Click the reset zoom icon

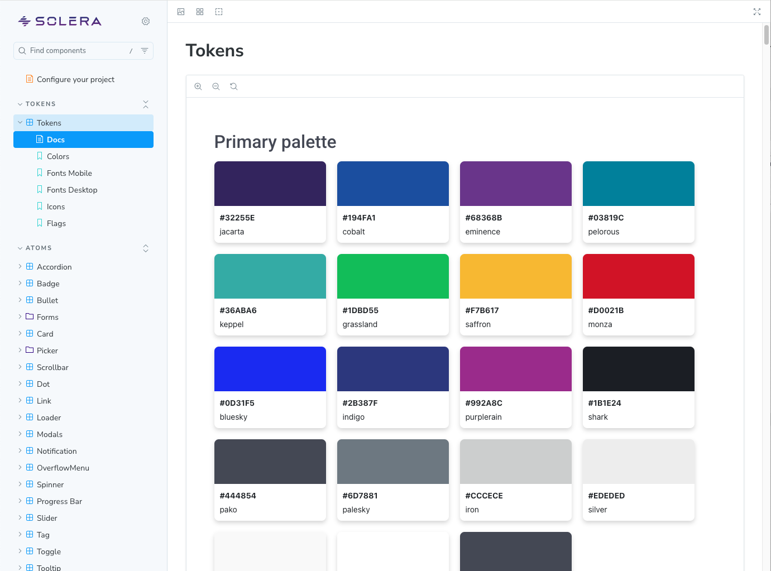(234, 87)
